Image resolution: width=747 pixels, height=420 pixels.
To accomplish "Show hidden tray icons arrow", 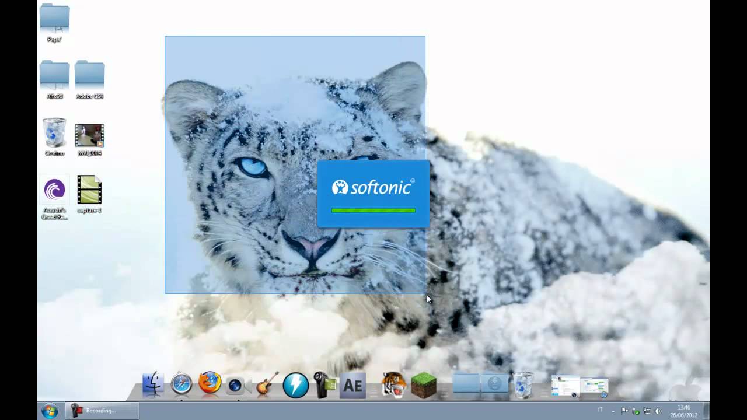I will [x=614, y=411].
